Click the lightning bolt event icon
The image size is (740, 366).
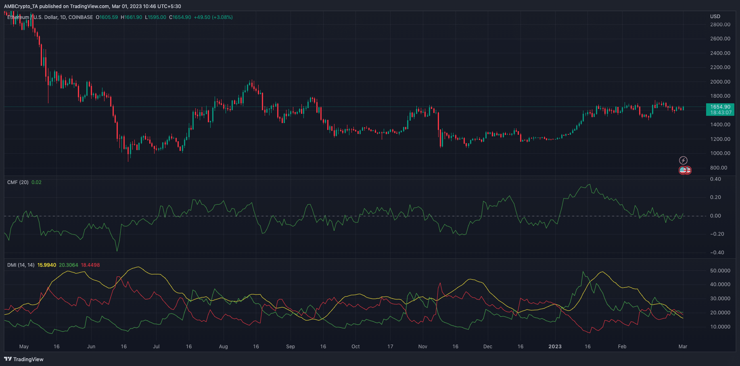[683, 161]
